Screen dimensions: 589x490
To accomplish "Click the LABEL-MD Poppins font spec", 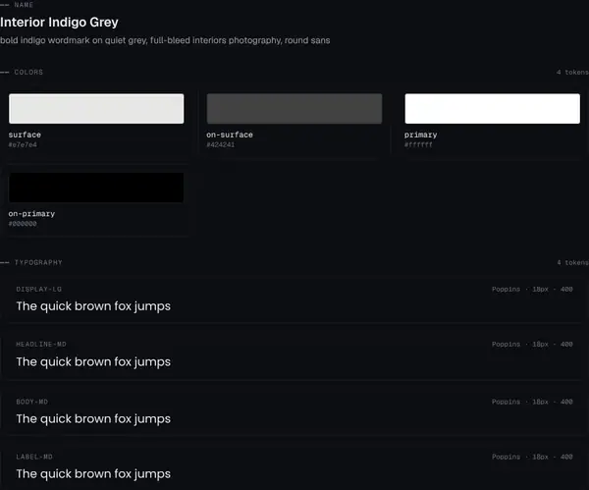I will pyautogui.click(x=532, y=457).
